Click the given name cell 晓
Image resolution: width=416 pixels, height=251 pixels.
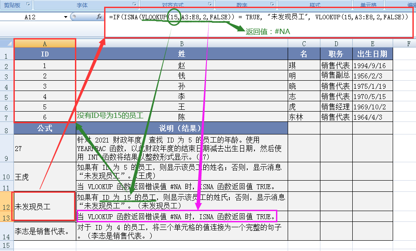point(304,86)
